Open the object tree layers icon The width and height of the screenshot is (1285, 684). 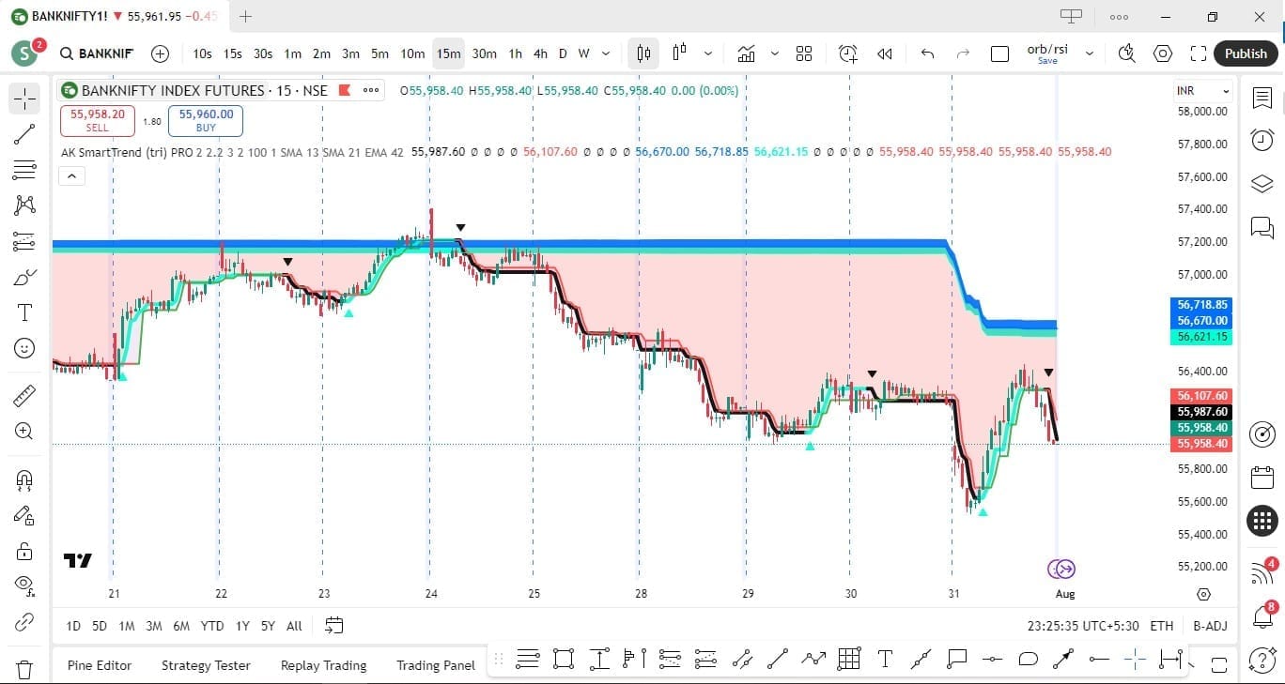[x=1262, y=183]
